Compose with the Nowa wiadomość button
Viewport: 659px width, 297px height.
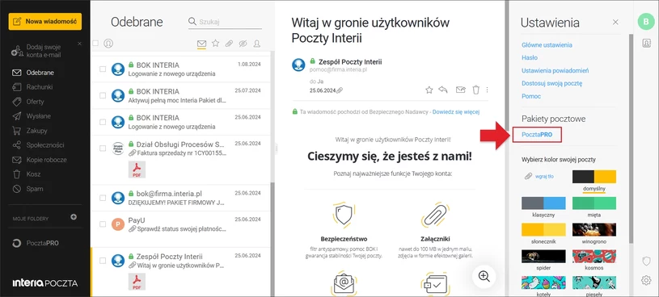click(x=45, y=22)
